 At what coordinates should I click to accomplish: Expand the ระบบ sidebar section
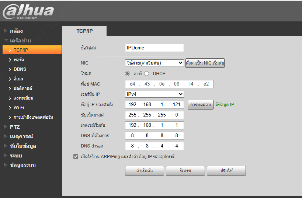(16, 156)
